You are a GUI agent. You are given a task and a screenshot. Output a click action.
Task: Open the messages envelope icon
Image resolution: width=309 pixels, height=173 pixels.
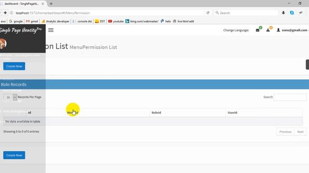click(257, 30)
